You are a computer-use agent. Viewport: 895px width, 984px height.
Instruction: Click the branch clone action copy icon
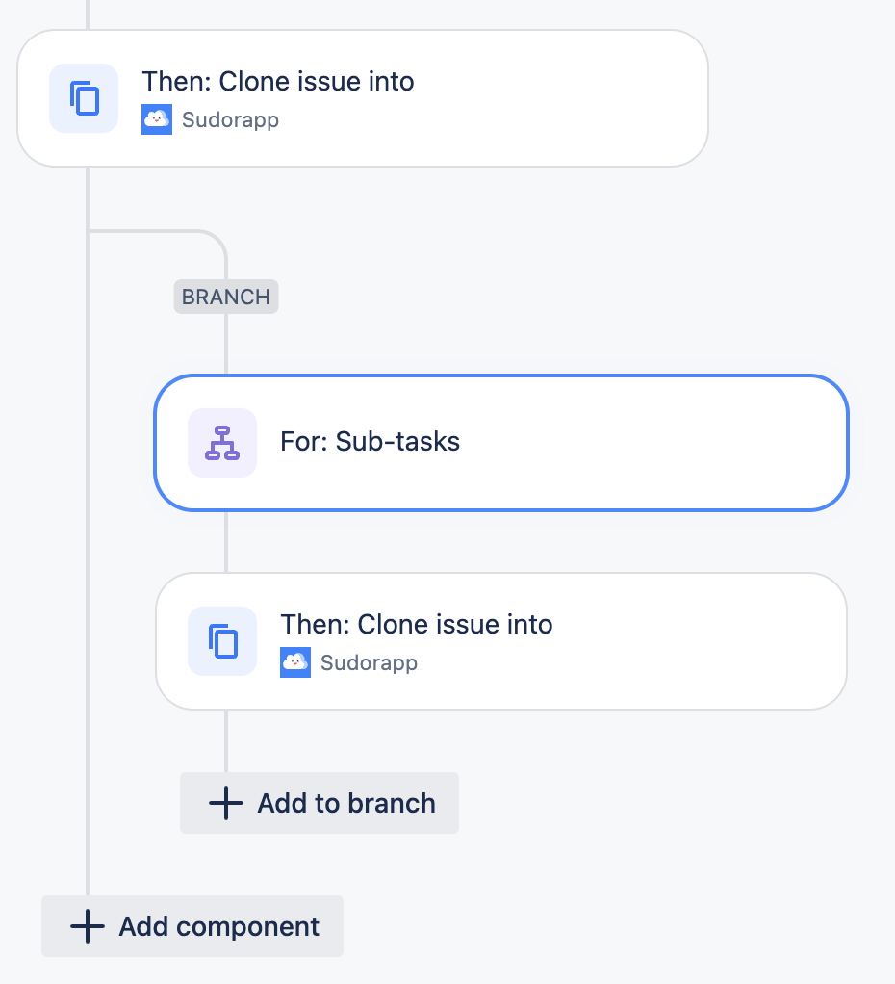click(222, 641)
